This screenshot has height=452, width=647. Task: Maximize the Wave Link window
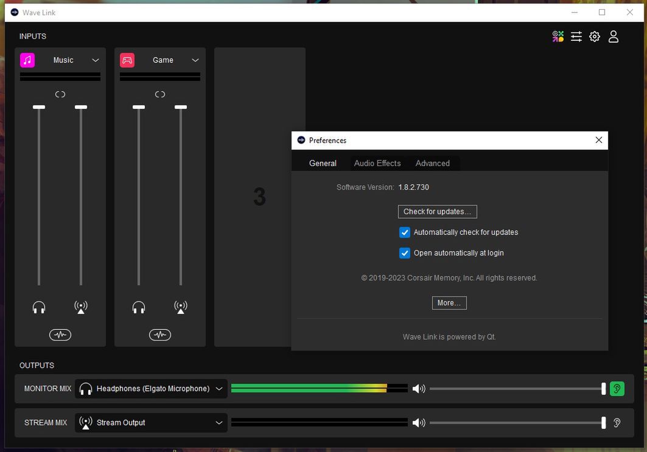[602, 12]
